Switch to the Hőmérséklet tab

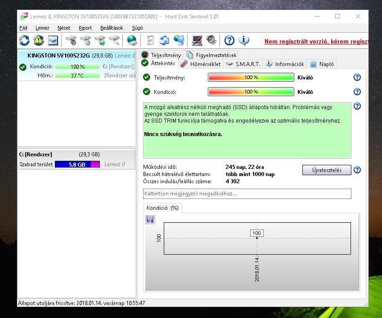point(201,64)
